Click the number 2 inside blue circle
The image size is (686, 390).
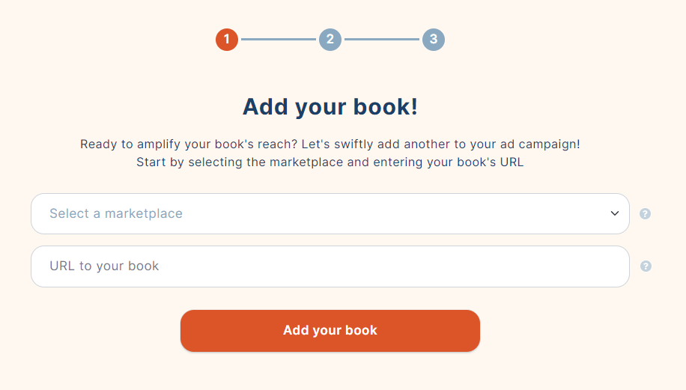pos(330,40)
